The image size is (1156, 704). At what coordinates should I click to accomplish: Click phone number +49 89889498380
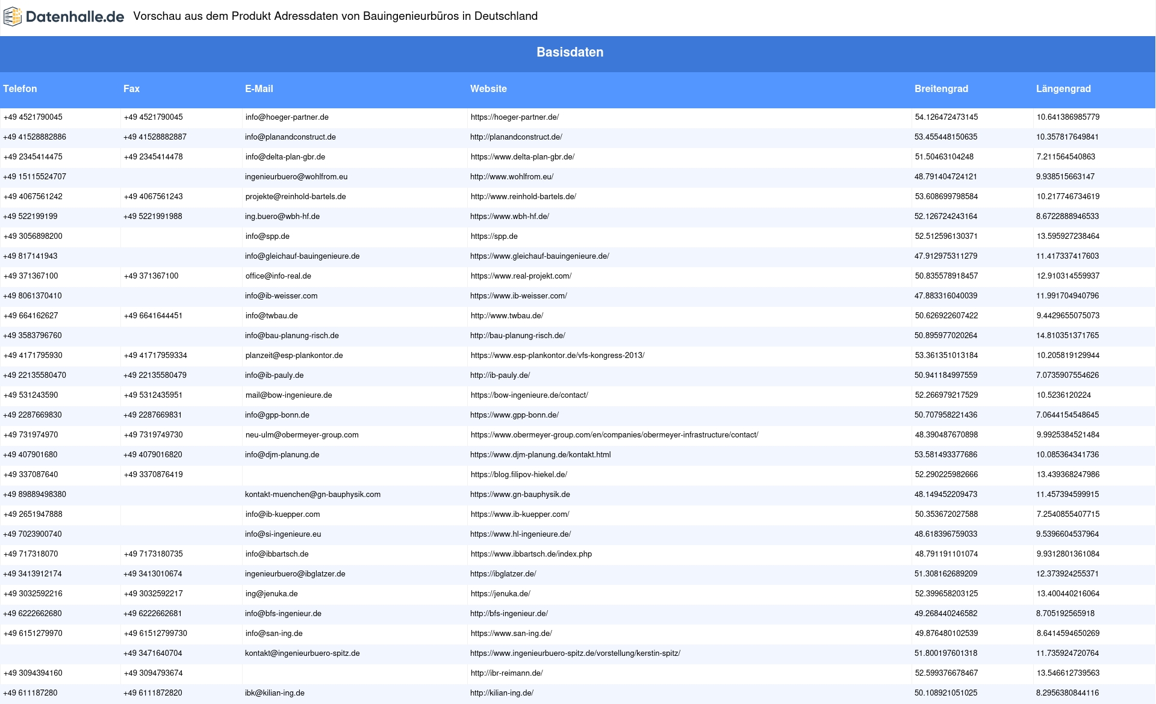[35, 495]
